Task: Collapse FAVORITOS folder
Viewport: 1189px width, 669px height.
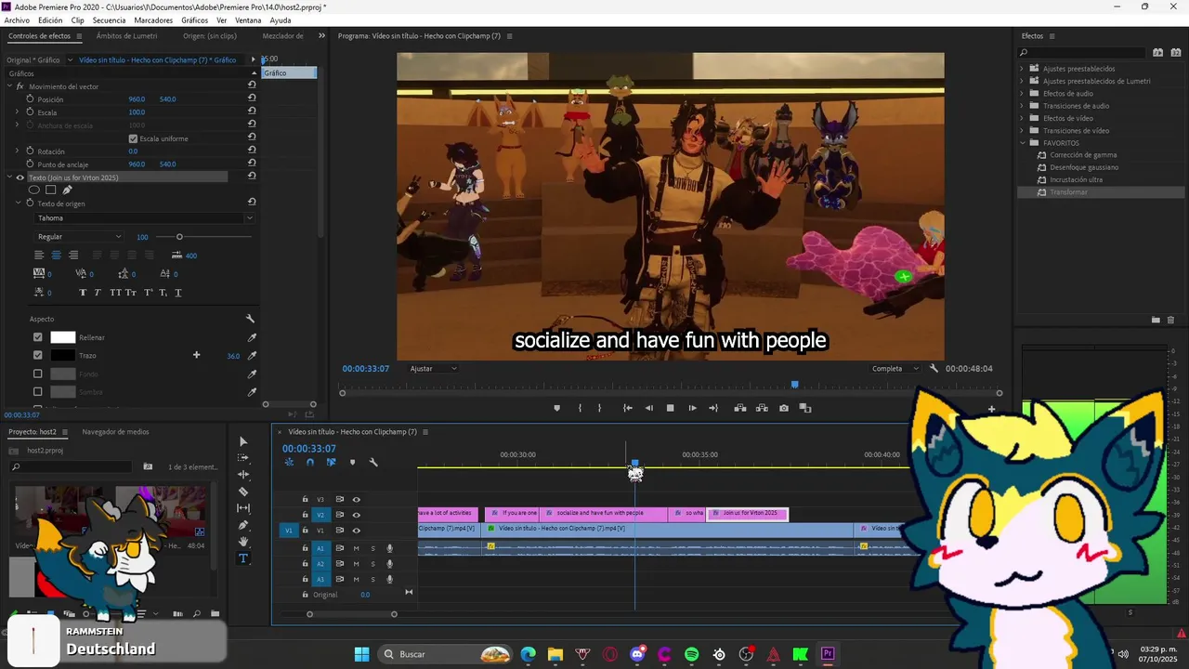Action: pos(1022,143)
